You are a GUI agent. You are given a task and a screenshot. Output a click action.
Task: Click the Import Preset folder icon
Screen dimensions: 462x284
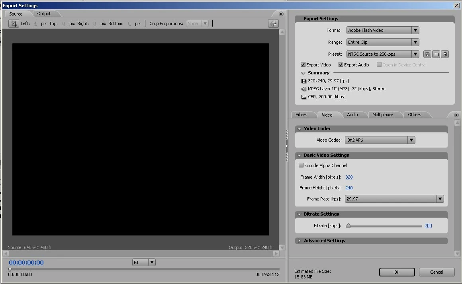(x=436, y=54)
